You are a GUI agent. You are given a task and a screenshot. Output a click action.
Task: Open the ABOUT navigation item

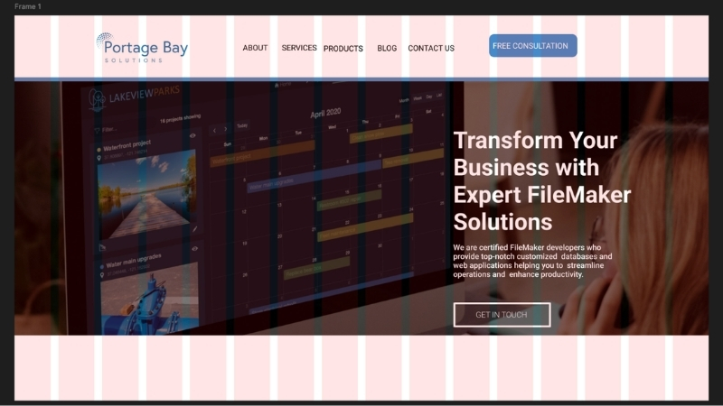pos(255,48)
